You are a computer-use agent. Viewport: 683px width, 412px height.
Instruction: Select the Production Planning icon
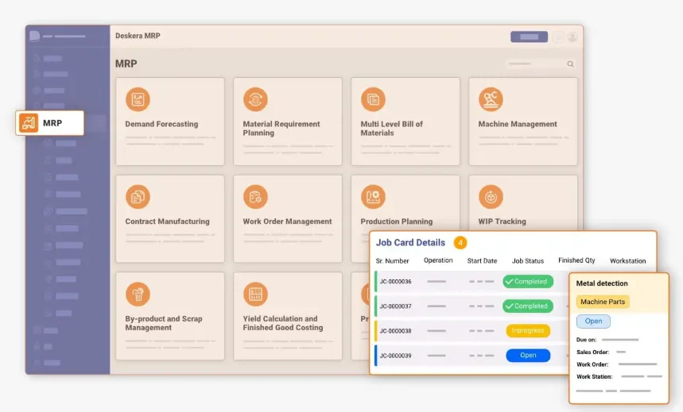(373, 197)
